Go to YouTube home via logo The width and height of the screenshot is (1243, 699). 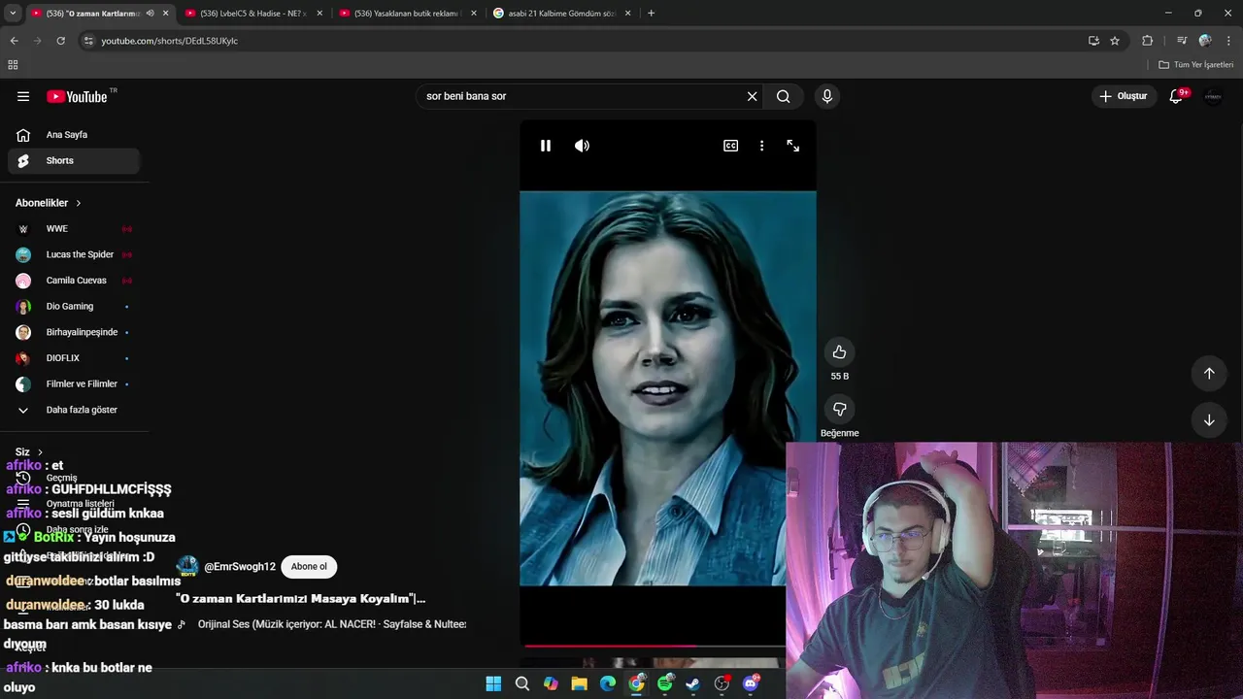78,96
